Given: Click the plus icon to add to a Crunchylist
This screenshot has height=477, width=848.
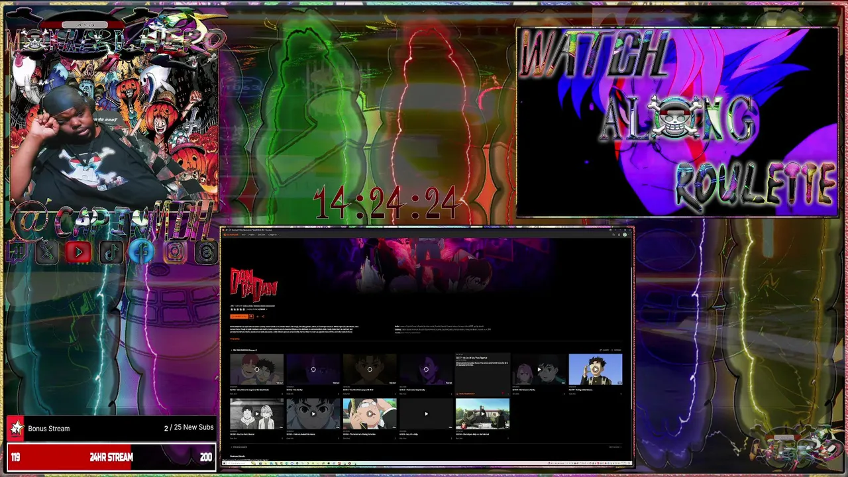Looking at the screenshot, I should click(257, 316).
